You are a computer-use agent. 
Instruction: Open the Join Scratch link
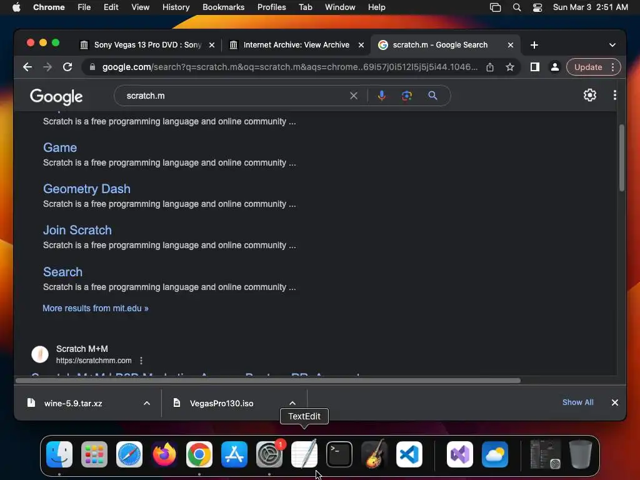[x=77, y=230]
